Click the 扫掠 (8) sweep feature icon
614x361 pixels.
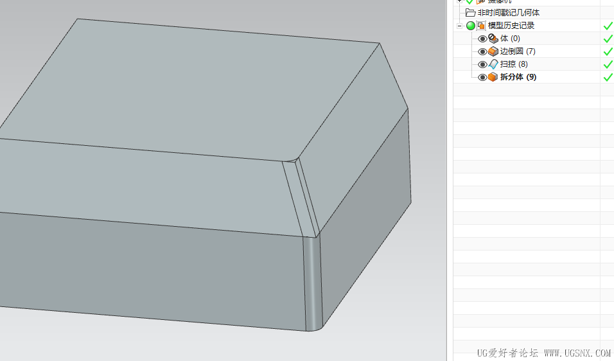click(493, 64)
